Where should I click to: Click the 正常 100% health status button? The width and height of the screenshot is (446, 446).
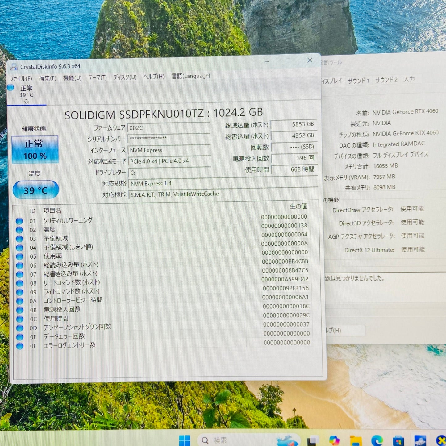pos(35,149)
